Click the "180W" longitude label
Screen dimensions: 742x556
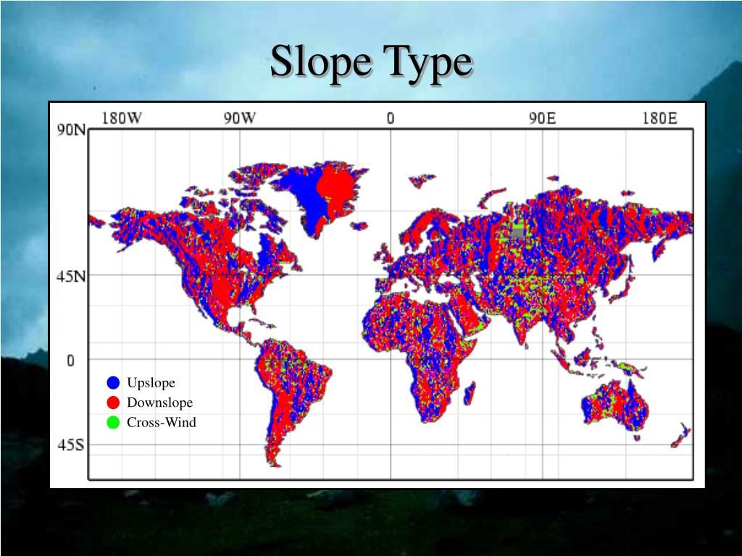(122, 118)
